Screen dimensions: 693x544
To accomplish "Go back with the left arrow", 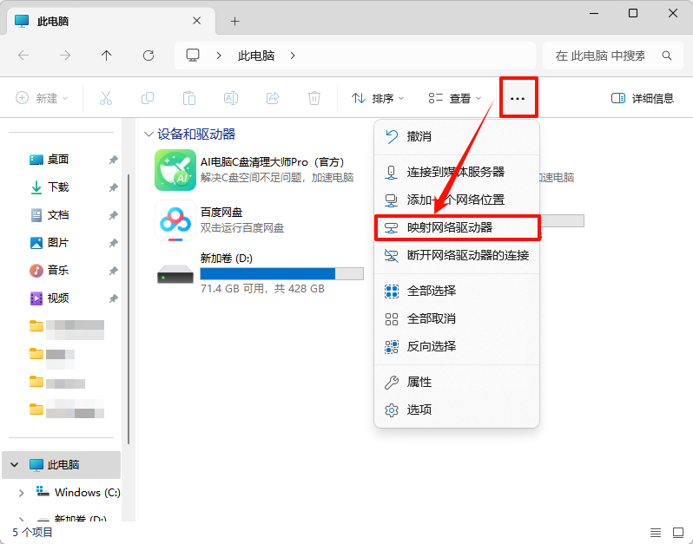I will (23, 56).
